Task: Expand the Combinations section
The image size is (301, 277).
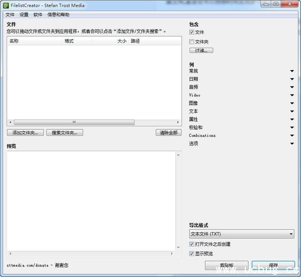Action: (x=292, y=135)
